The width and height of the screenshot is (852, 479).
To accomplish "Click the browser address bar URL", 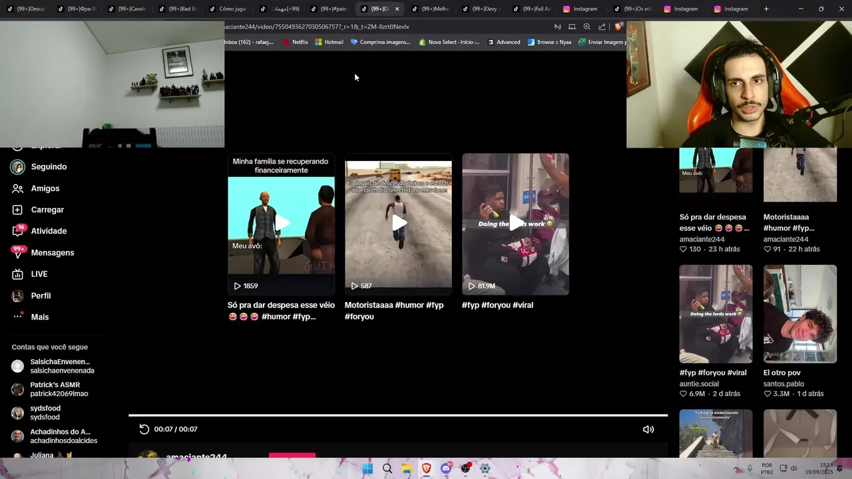I will pos(318,27).
